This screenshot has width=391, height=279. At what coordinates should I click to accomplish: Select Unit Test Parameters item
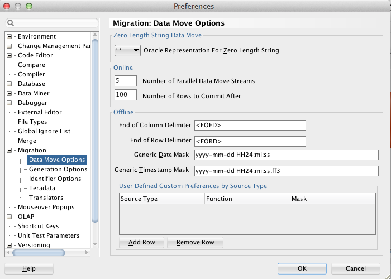(x=49, y=235)
